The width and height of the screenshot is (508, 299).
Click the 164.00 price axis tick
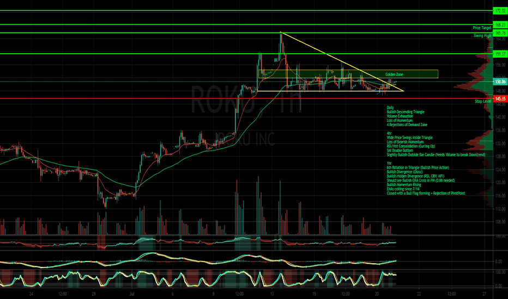(500, 39)
